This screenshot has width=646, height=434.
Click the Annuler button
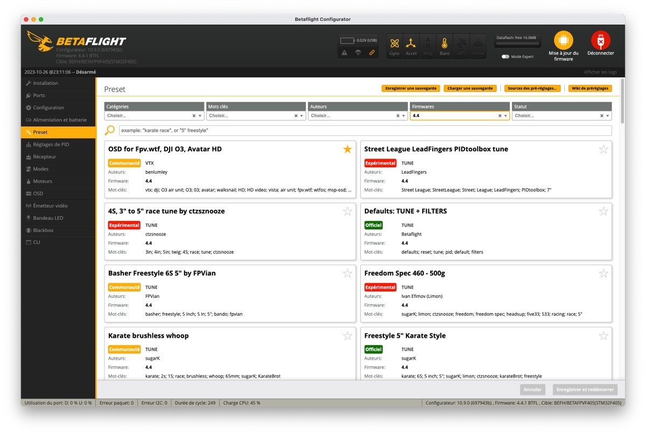533,389
